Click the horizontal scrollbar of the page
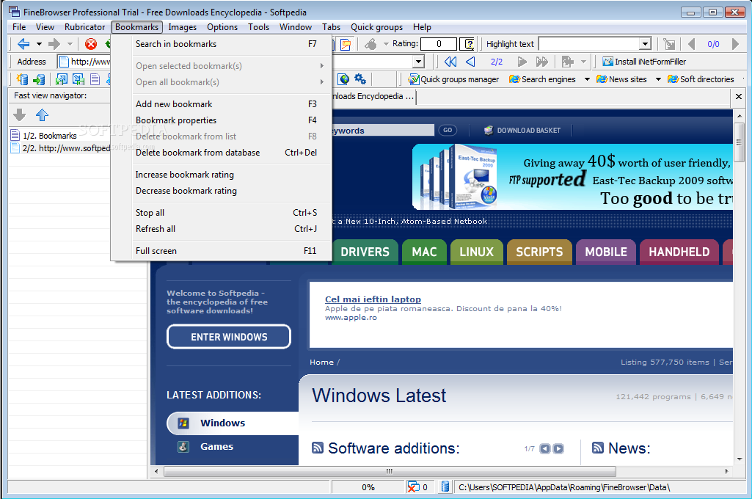The image size is (752, 499). (x=390, y=471)
